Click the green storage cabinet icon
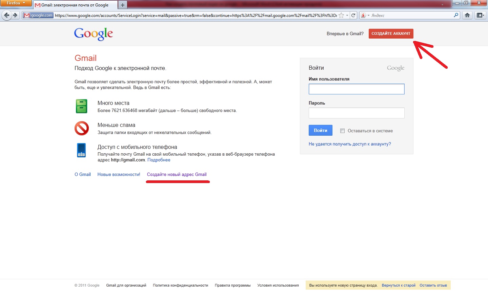This screenshot has height=291, width=488. pos(81,106)
